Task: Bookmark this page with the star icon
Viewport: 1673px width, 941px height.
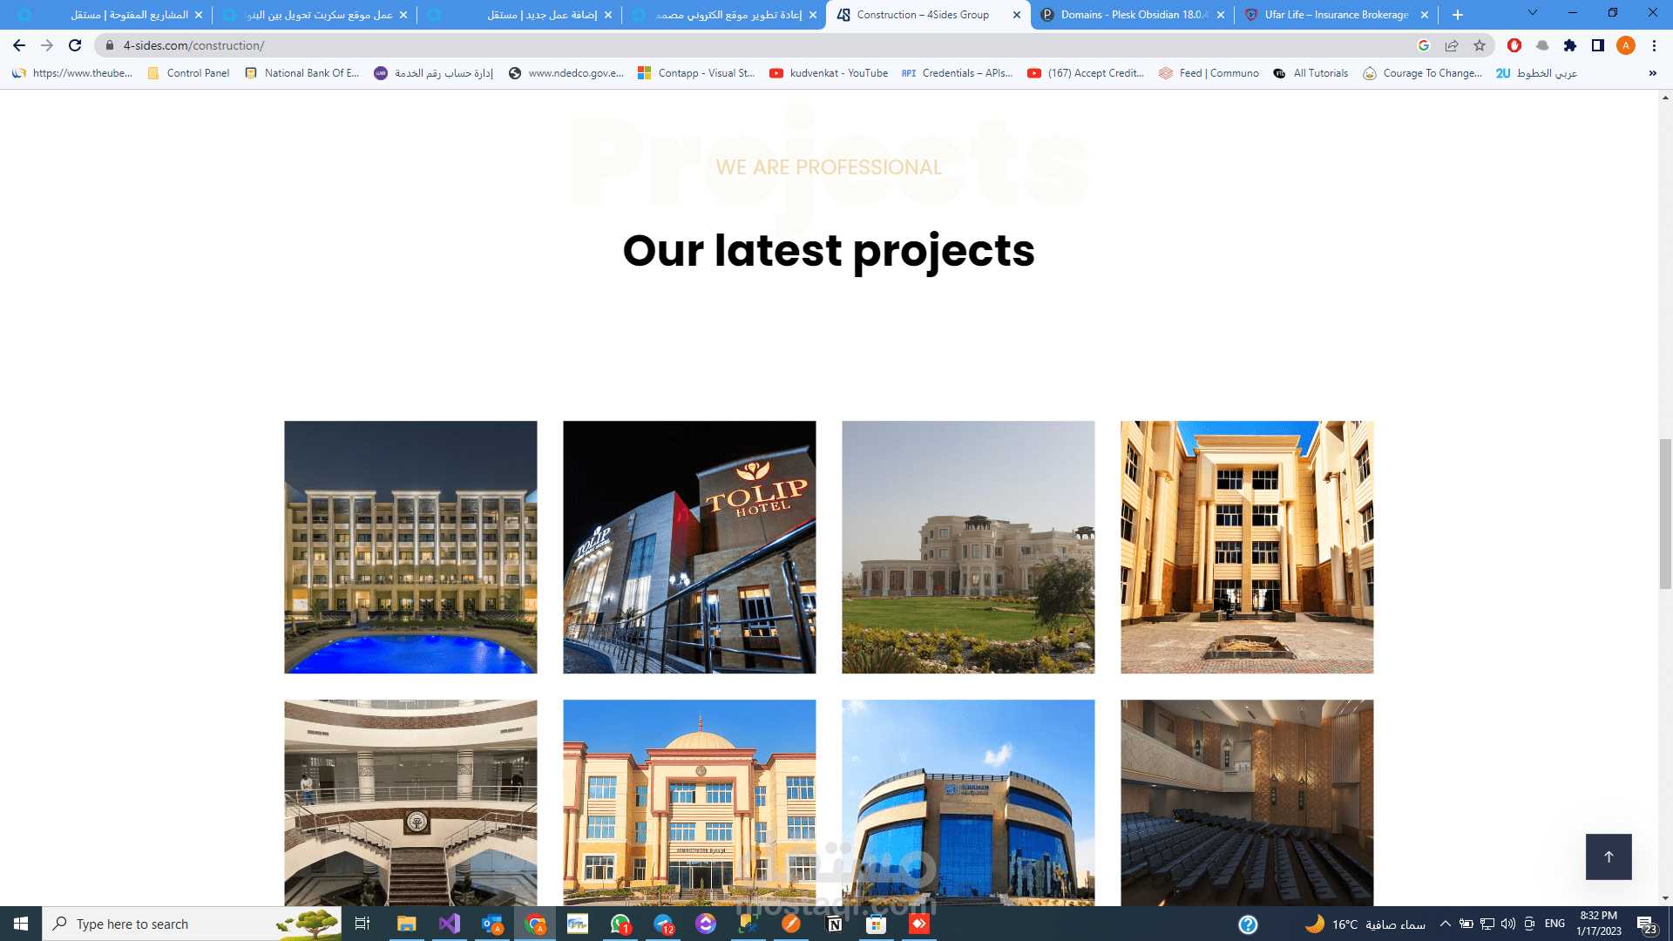Action: tap(1480, 45)
